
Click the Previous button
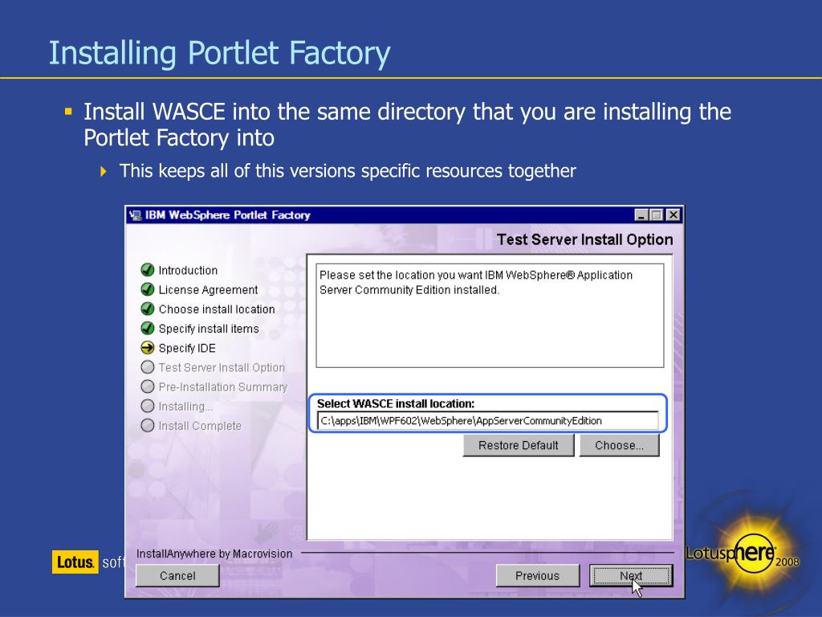click(537, 575)
